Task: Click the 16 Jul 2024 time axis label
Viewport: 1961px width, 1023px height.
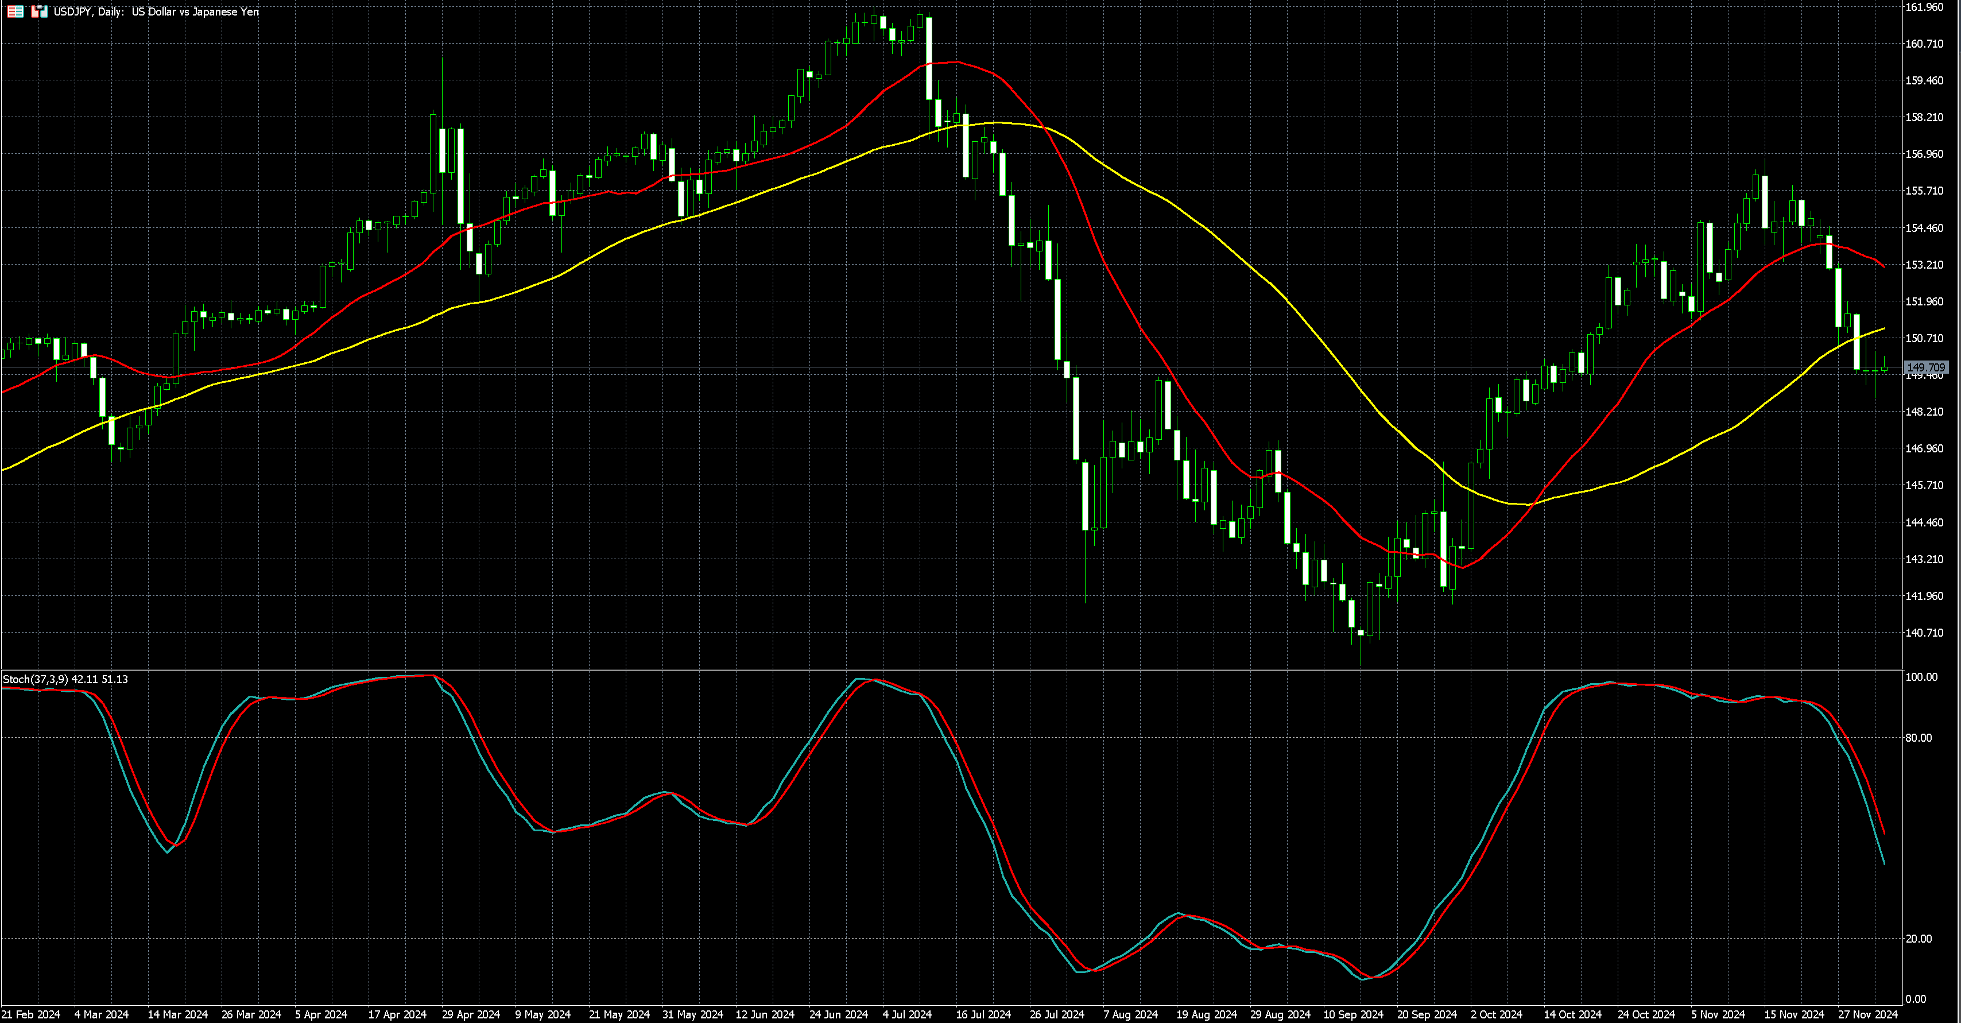Action: click(x=983, y=1014)
